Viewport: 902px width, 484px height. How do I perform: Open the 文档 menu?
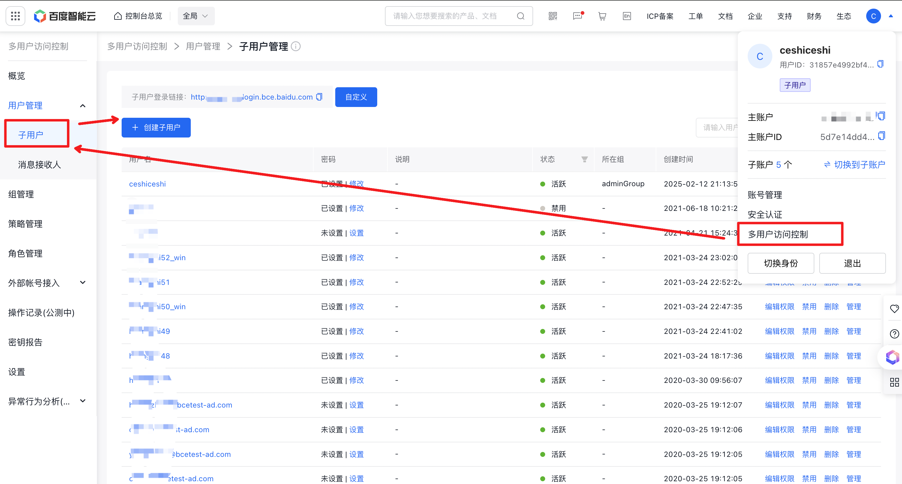pos(725,16)
